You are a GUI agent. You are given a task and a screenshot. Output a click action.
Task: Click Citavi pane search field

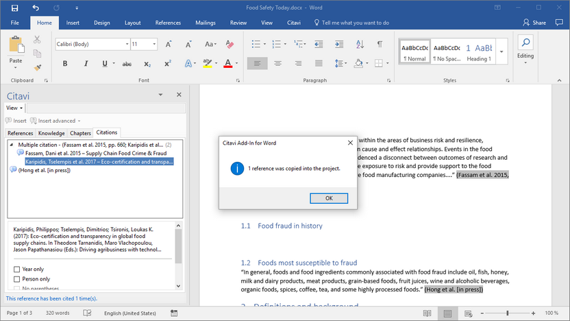[x=106, y=108]
